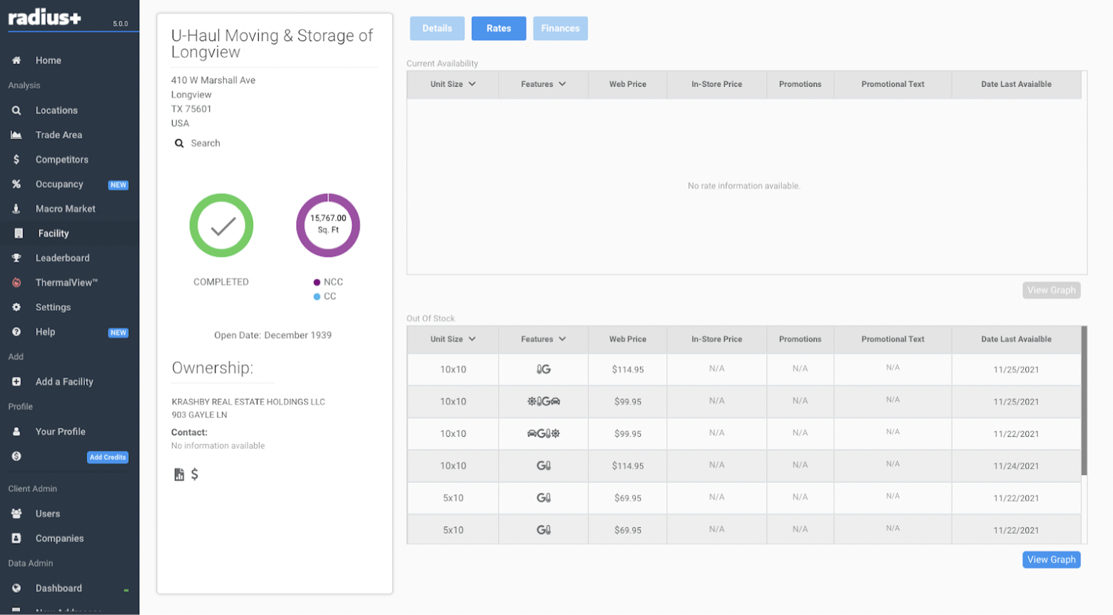
Task: Click the Settings sidebar item label
Action: [x=54, y=307]
